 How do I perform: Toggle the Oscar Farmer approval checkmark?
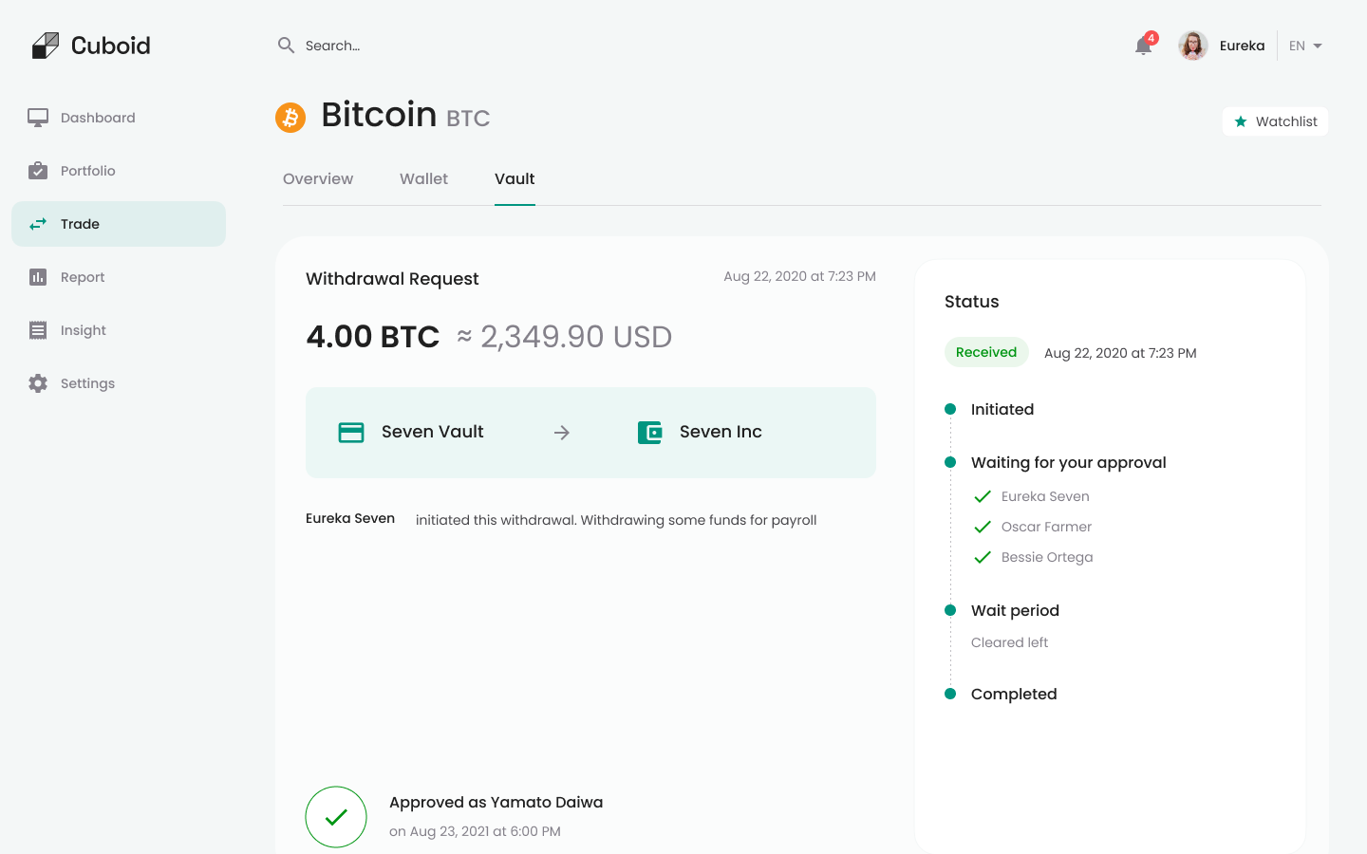(x=983, y=527)
